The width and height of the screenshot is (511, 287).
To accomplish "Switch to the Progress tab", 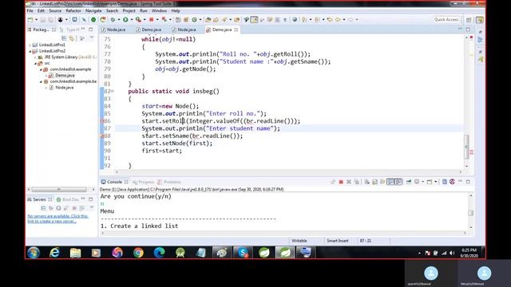I will click(144, 182).
